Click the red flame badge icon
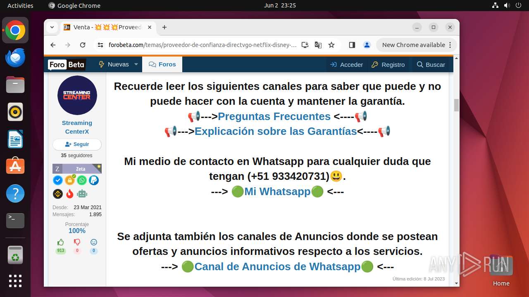 click(x=70, y=193)
